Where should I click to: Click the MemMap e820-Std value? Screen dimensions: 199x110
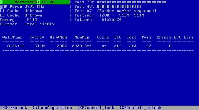coord(82,46)
